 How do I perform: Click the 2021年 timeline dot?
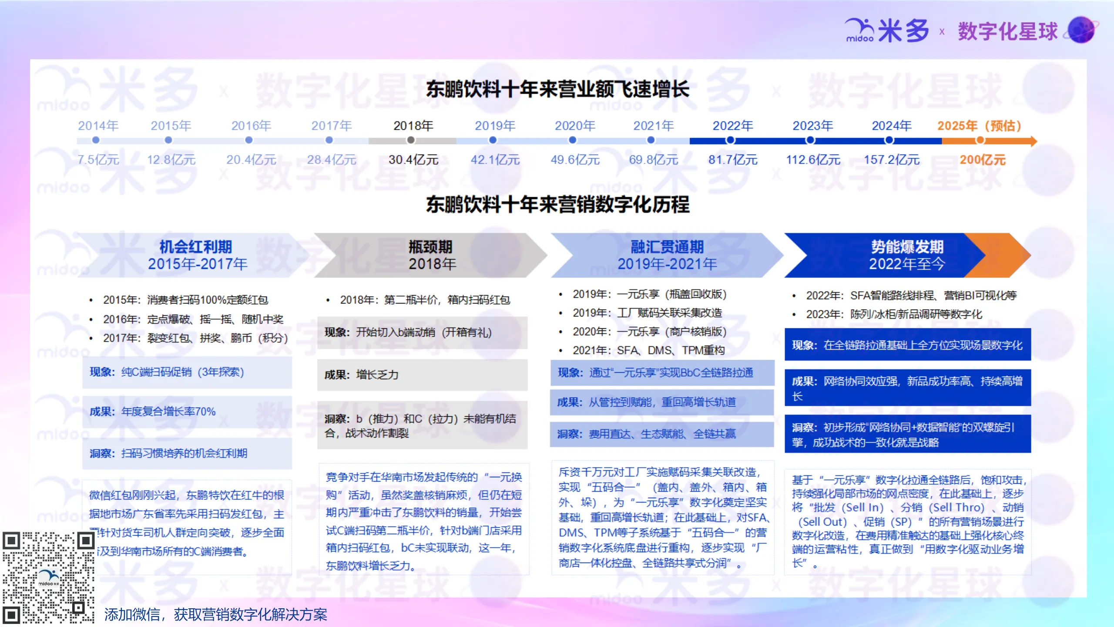pyautogui.click(x=651, y=140)
